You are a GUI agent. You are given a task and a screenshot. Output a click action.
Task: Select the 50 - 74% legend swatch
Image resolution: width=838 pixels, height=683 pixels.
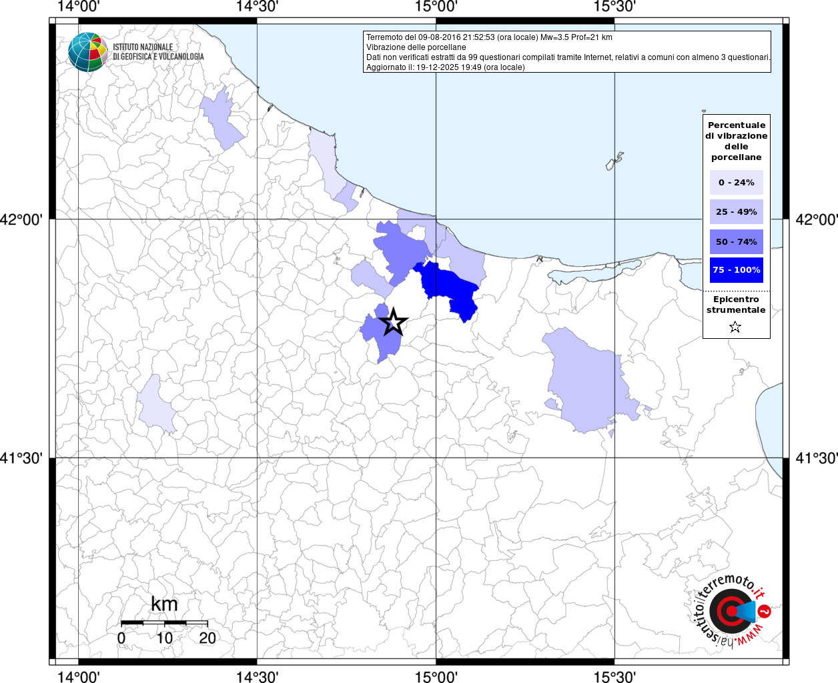[736, 241]
